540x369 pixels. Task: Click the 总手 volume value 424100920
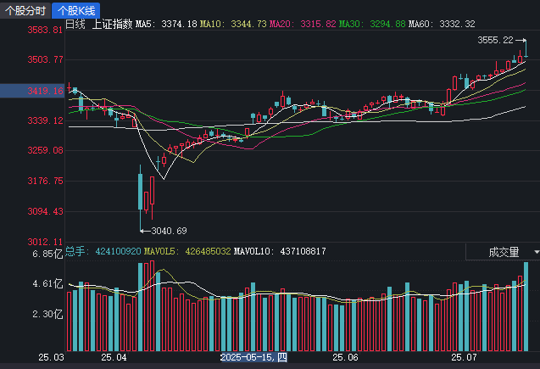click(x=118, y=251)
